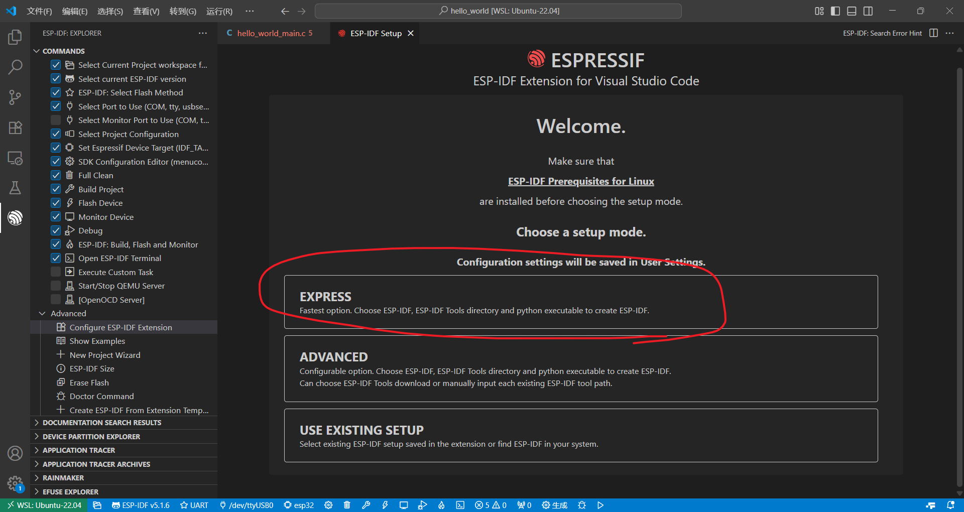This screenshot has height=512, width=964.
Task: Close the ESP-IDF Setup tab
Action: [x=411, y=33]
